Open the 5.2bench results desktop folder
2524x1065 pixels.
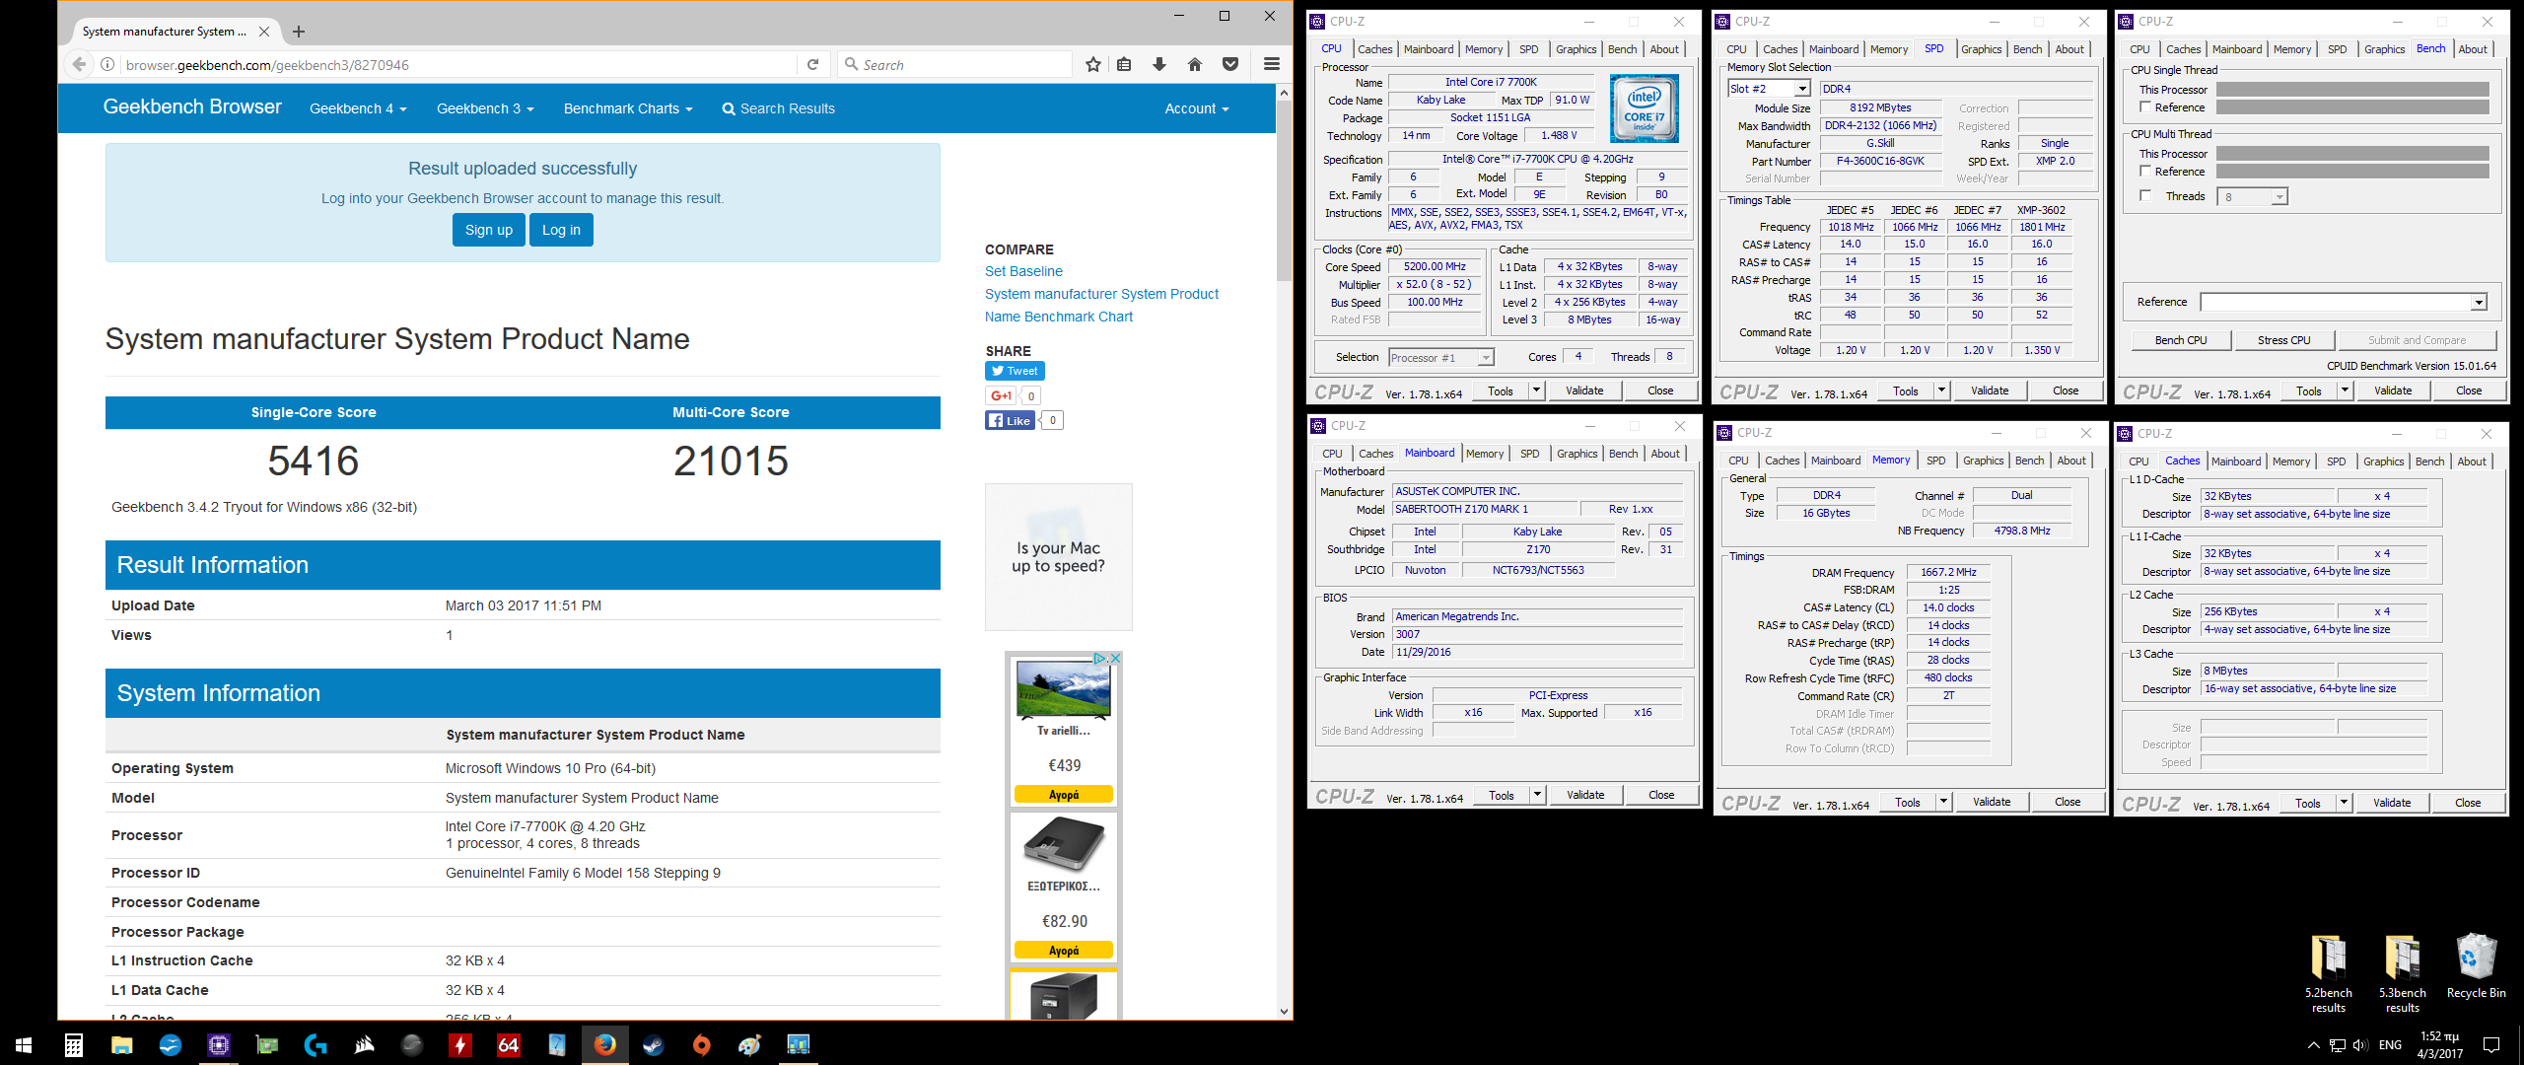coord(2329,972)
